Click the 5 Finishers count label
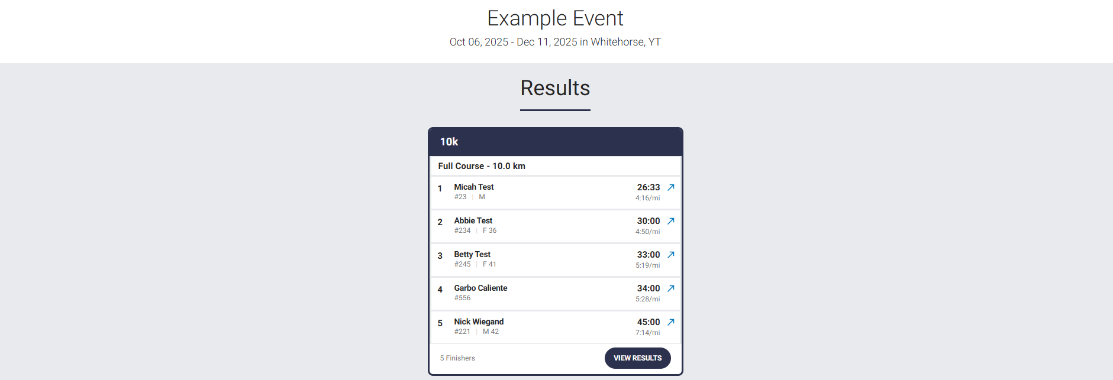1113x380 pixels. [457, 358]
